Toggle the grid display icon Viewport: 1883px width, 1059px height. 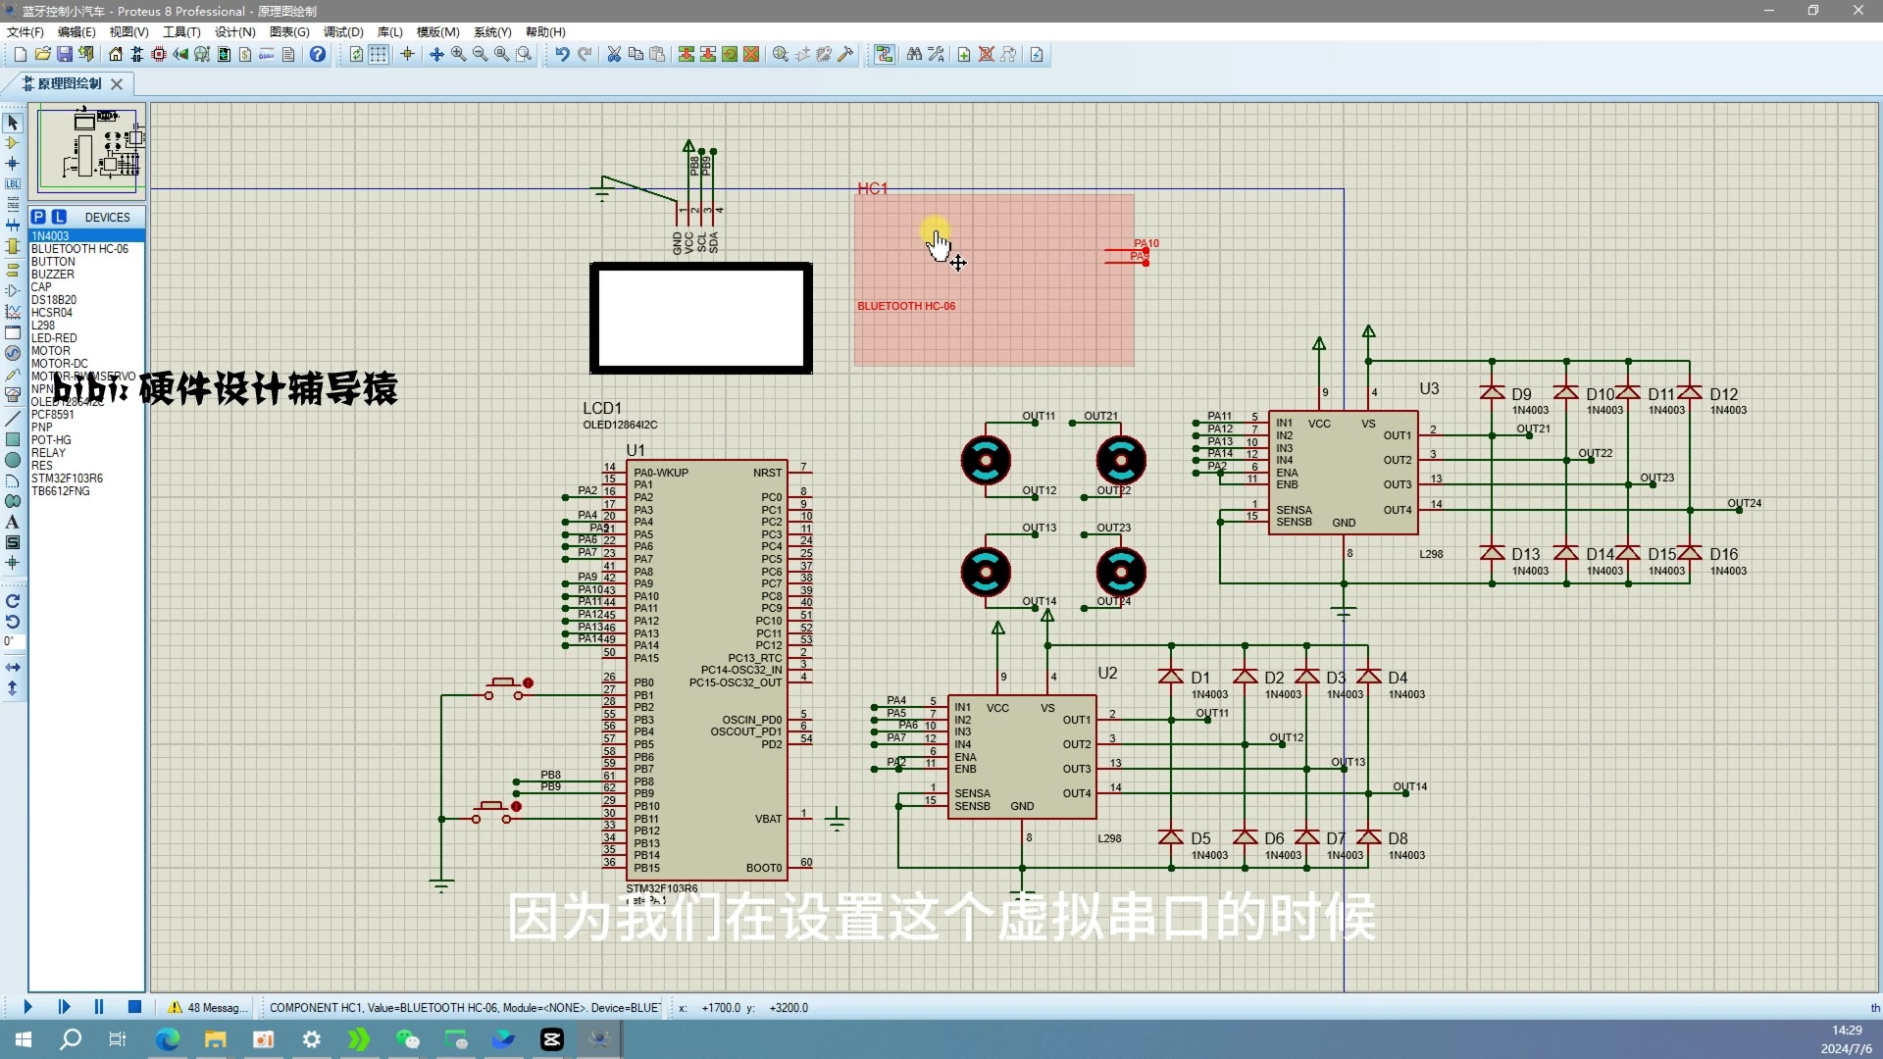coord(379,54)
